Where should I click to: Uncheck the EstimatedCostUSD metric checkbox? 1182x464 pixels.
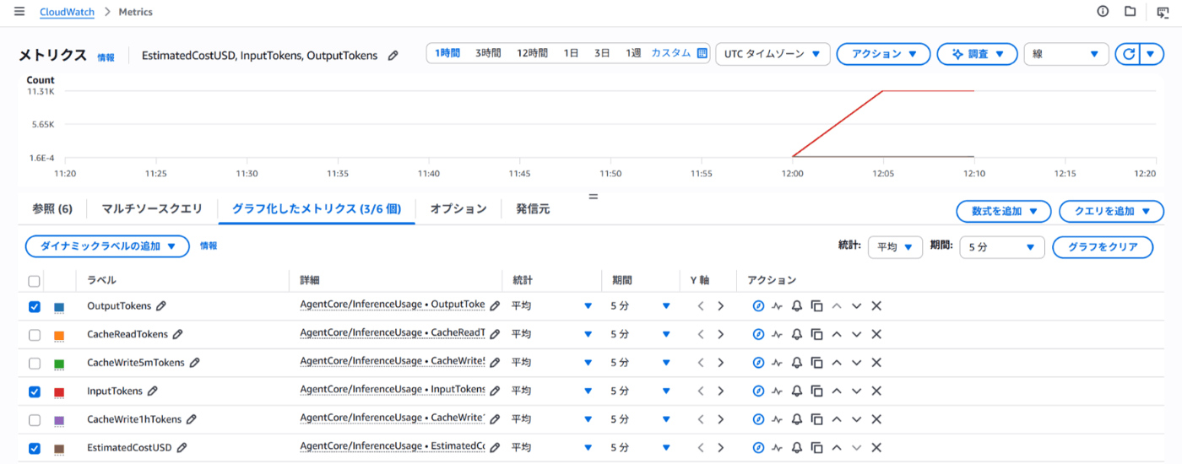(35, 448)
